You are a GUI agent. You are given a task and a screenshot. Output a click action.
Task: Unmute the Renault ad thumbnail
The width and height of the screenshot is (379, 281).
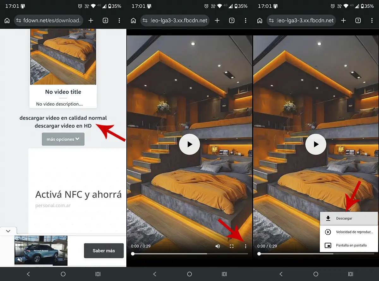[x=20, y=260]
